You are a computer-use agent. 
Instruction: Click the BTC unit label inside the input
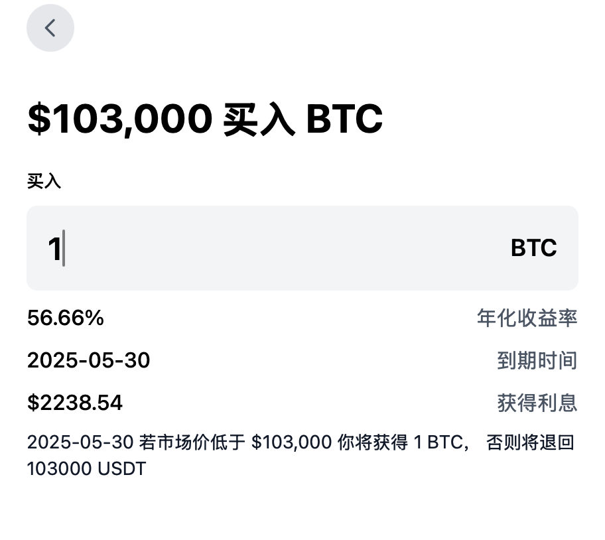pyautogui.click(x=533, y=247)
